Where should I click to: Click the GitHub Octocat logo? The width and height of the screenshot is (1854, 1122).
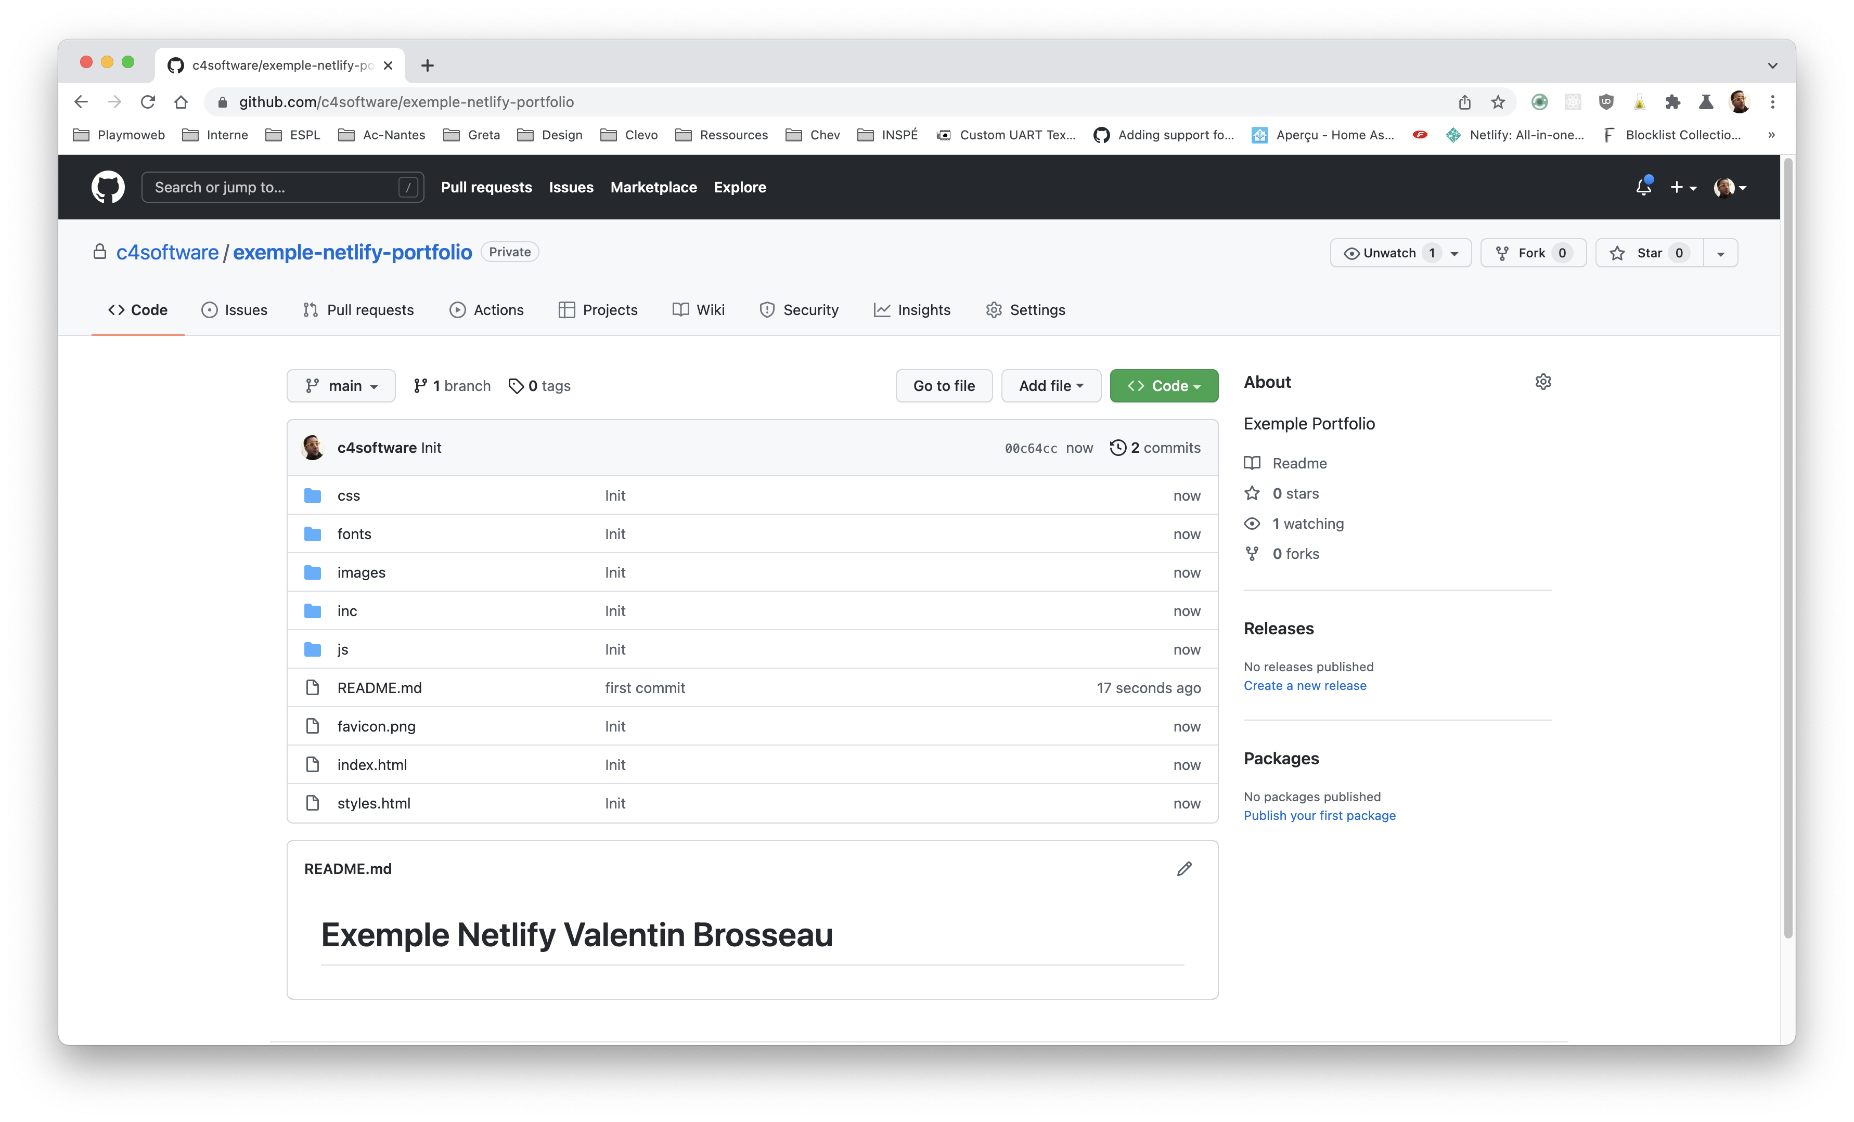[x=108, y=187]
